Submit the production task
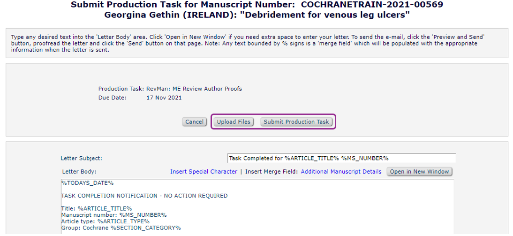 pos(296,122)
